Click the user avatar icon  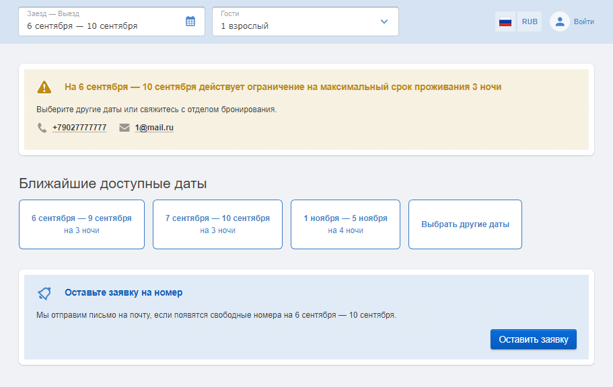click(559, 21)
